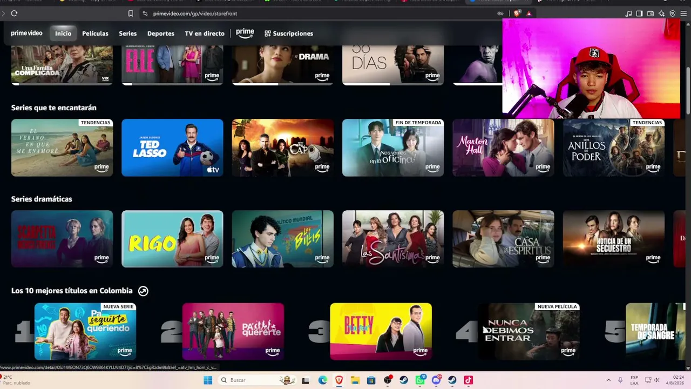Open the Brave Rewards triangle icon
691x389 pixels.
tap(529, 14)
